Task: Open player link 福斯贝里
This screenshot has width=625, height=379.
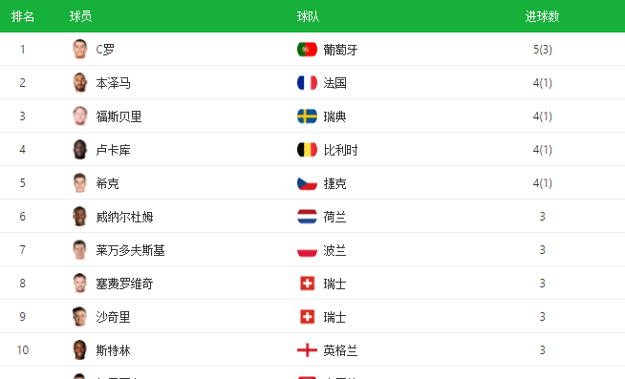Action: (119, 116)
